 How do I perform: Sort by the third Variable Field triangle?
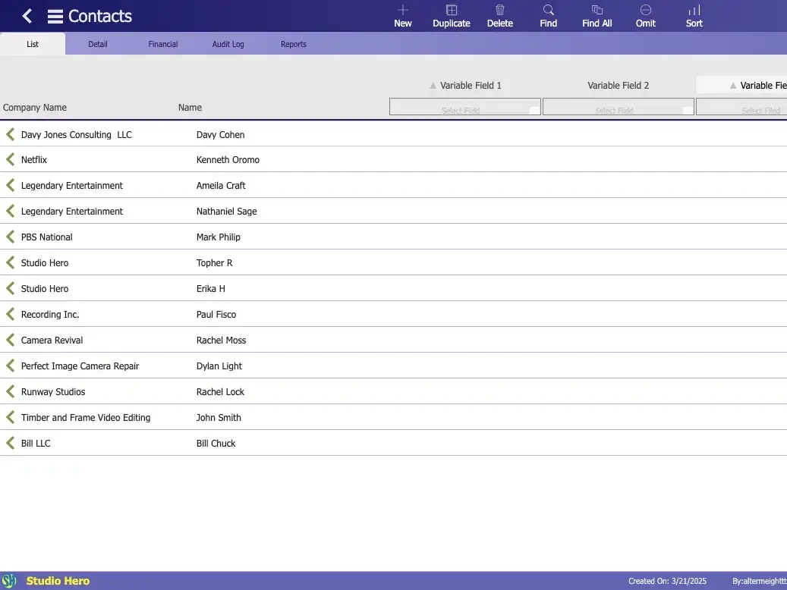point(733,86)
